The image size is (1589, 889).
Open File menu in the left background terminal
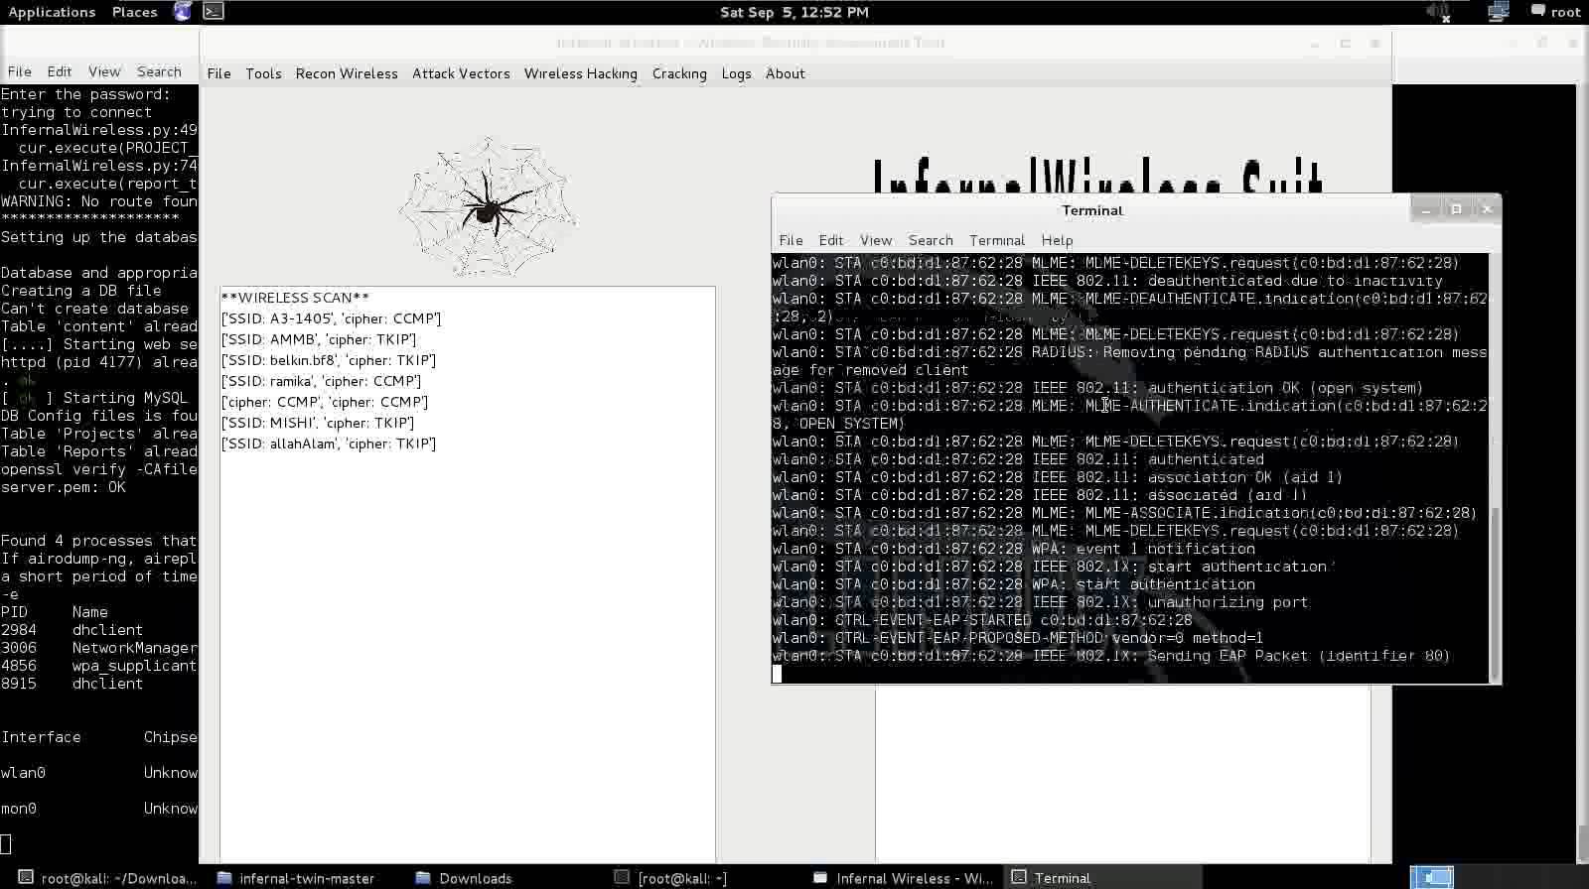[x=20, y=71]
